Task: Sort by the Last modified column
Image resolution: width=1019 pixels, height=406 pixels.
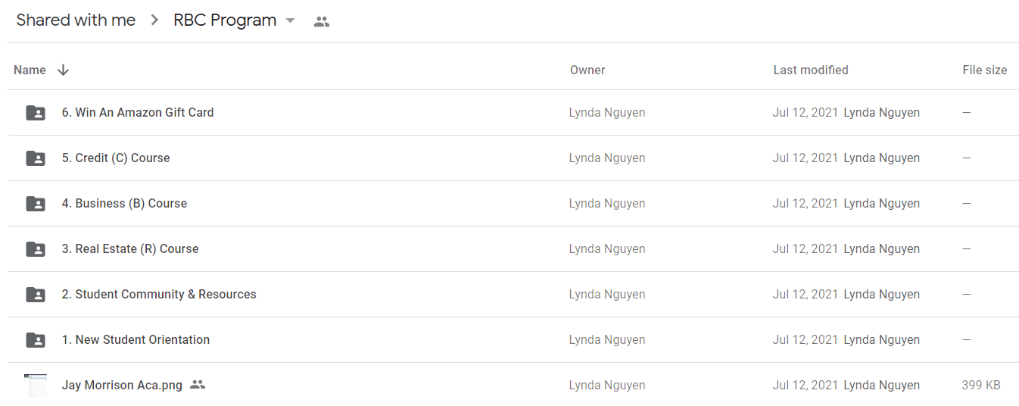Action: click(811, 70)
